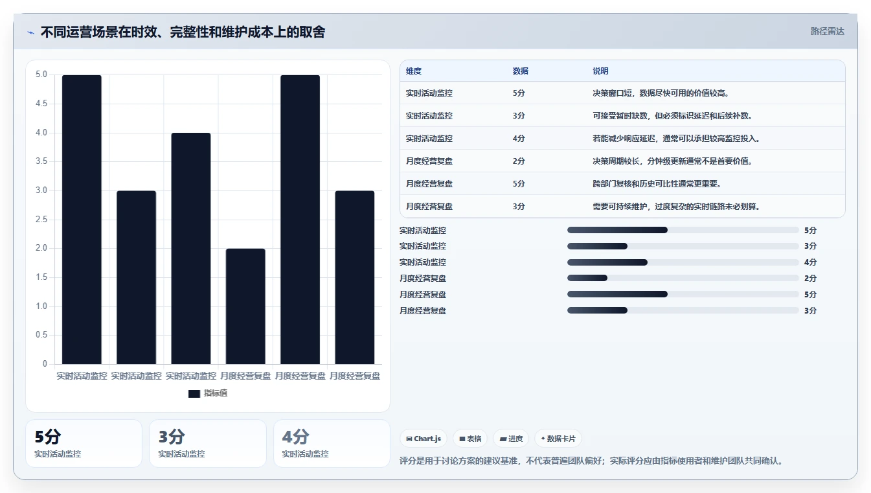Viewport: 871px width, 493px height.
Task: Select the cell 跨部门复核和历史可比性通常更重要。
Action: click(657, 184)
